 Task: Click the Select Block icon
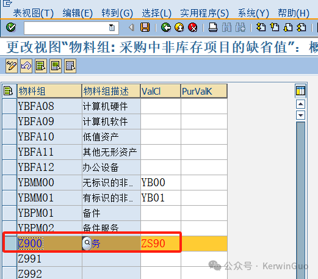[x=56, y=66]
